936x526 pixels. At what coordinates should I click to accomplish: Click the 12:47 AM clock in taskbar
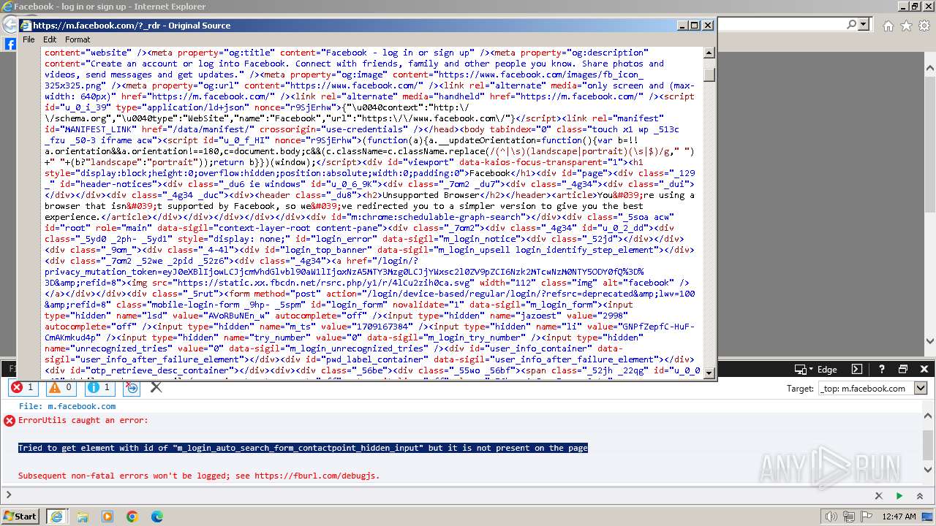(899, 517)
